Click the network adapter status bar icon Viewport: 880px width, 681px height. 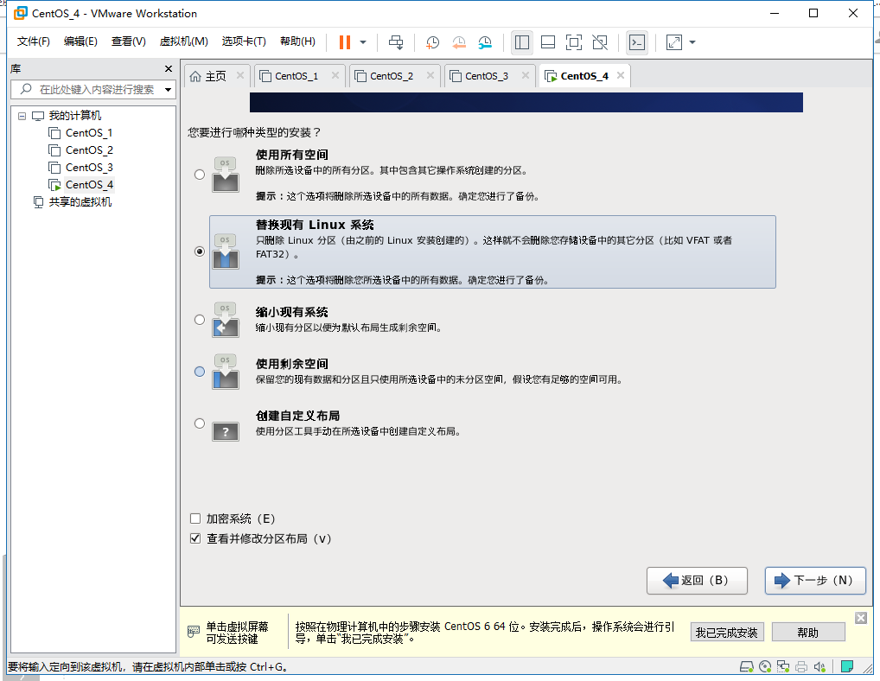click(x=783, y=667)
